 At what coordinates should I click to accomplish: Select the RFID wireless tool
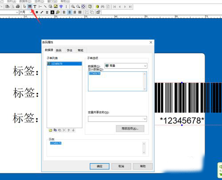click(x=61, y=7)
